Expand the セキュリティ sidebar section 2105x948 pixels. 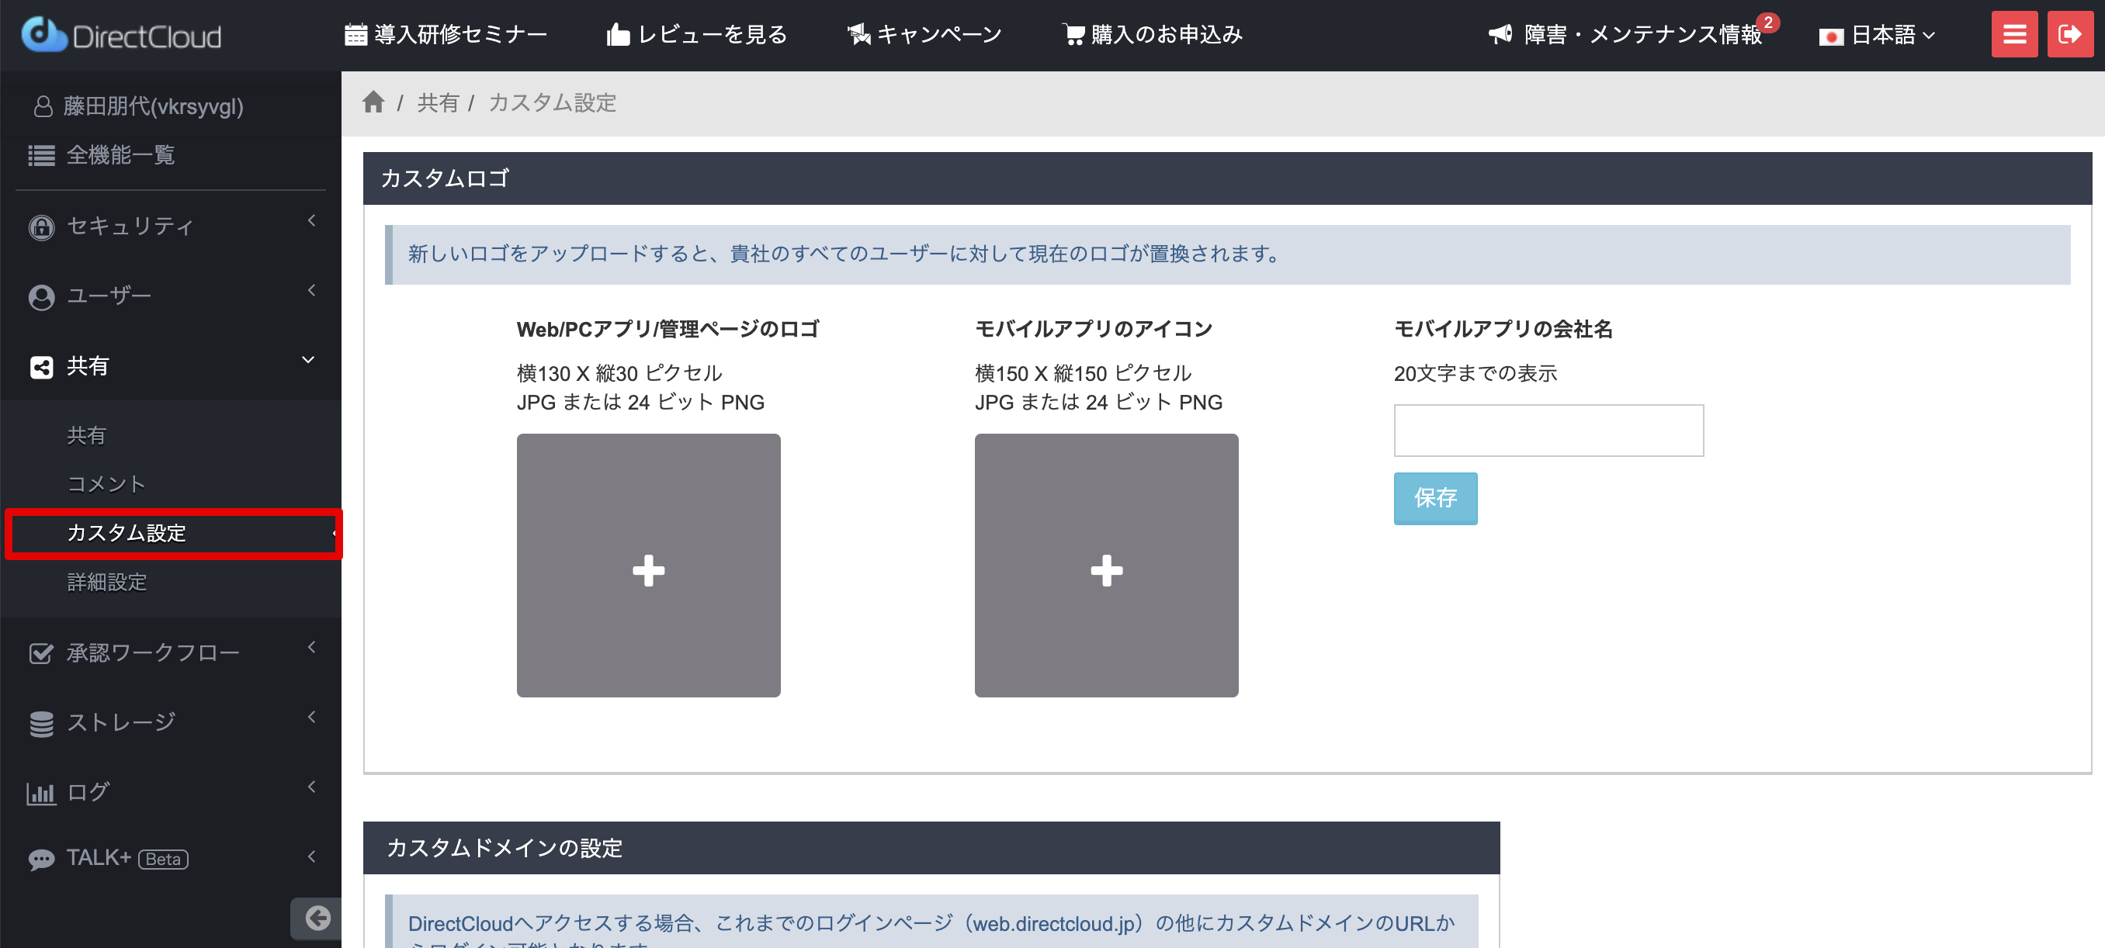coord(170,226)
